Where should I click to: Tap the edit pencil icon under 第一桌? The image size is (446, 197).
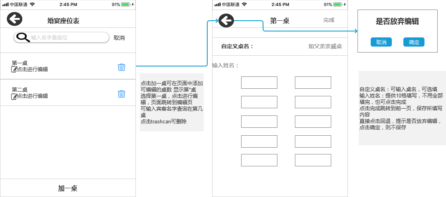14,69
